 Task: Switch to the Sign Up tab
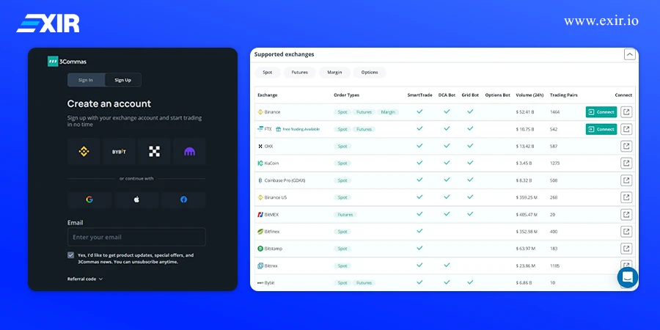(x=123, y=80)
